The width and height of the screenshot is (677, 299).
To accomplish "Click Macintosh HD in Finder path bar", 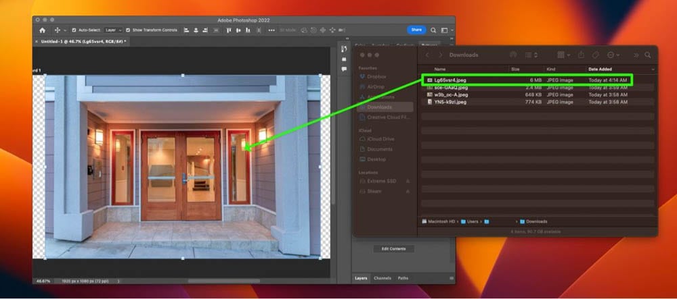I will pyautogui.click(x=438, y=221).
